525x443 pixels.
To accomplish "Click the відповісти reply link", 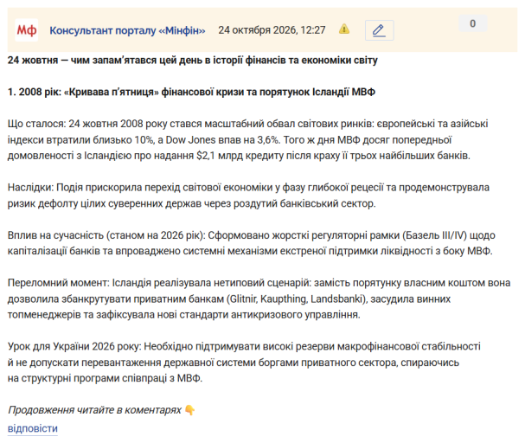I will pyautogui.click(x=33, y=428).
